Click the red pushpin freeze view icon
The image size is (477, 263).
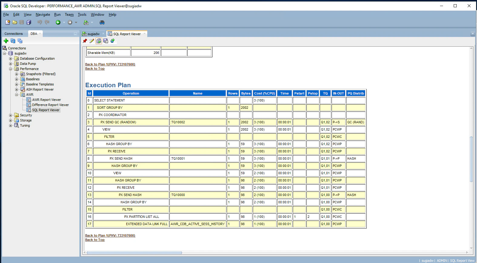tap(85, 41)
